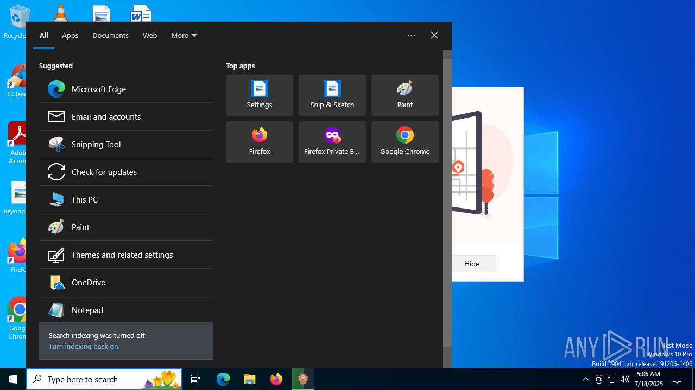Select Check for updates suggestion
Image resolution: width=695 pixels, height=390 pixels.
(x=125, y=172)
